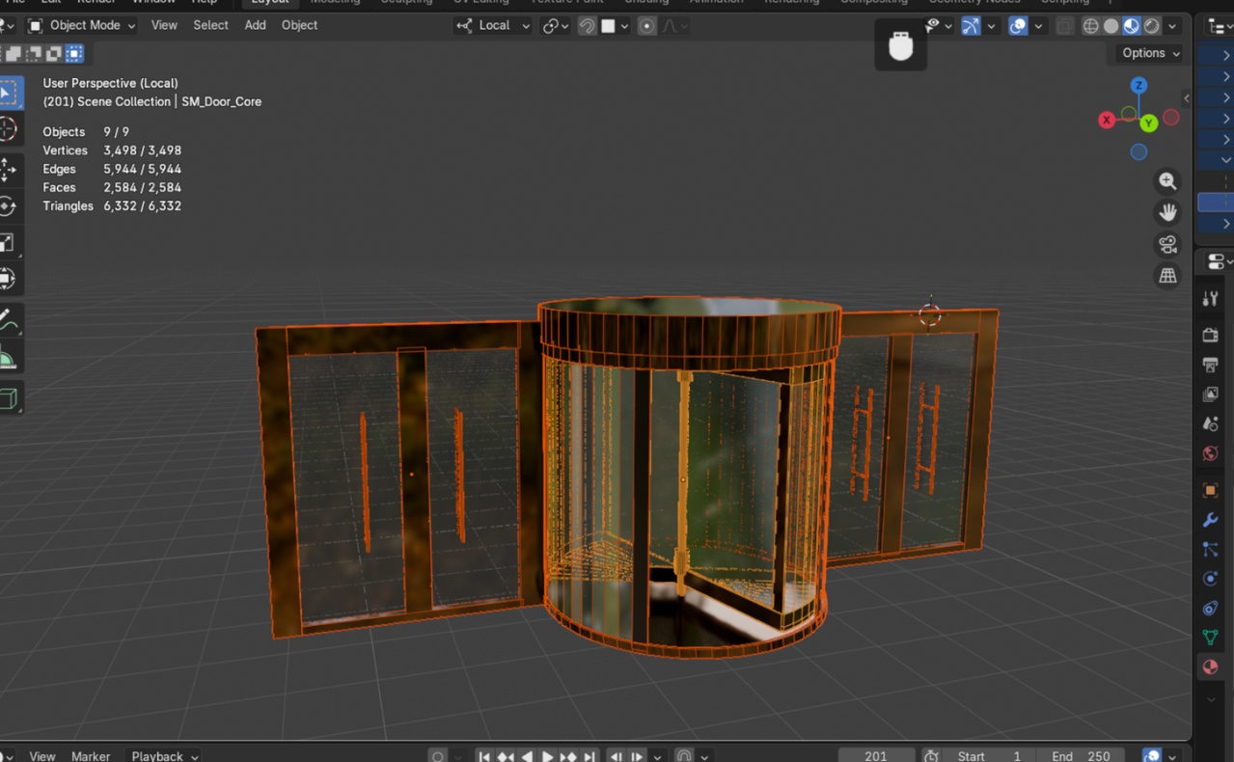1234x762 pixels.
Task: Switch to rendered viewport shading
Action: [1151, 26]
